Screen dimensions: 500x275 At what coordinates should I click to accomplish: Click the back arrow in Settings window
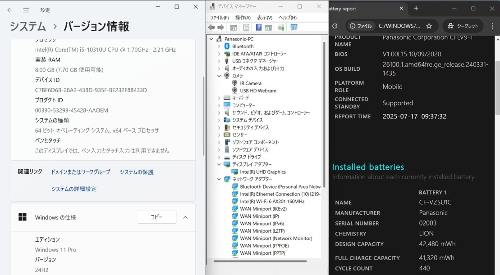10,10
